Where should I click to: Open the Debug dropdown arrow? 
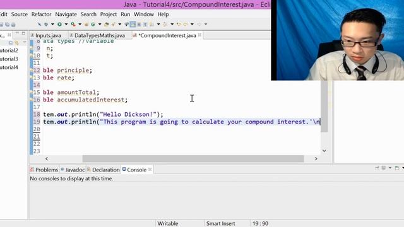tap(52, 24)
